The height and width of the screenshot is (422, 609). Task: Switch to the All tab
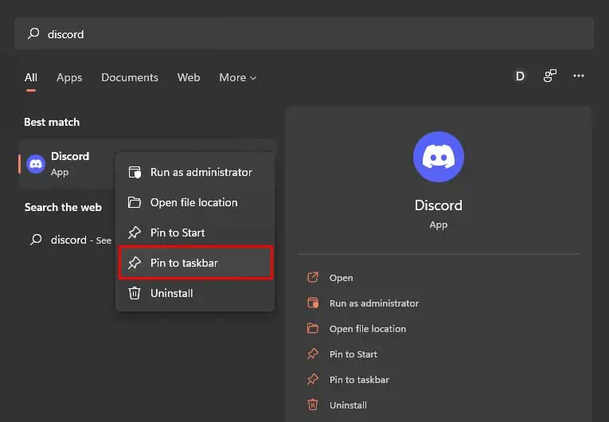point(31,77)
